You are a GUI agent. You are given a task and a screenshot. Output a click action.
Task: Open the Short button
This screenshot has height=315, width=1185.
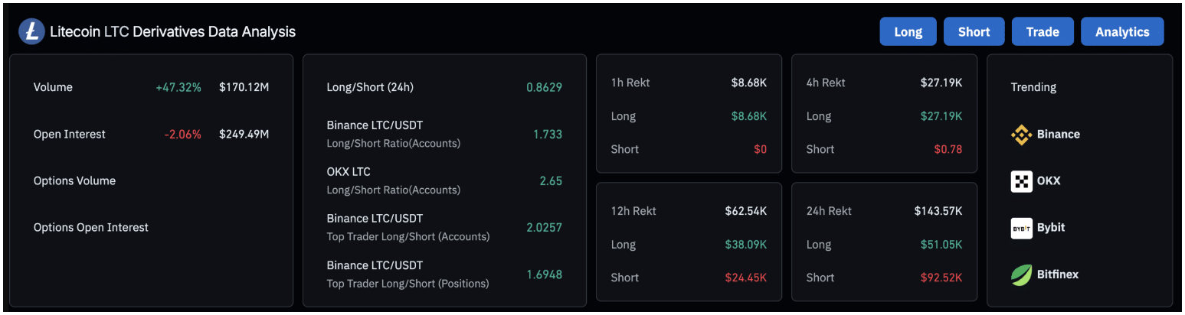coord(974,31)
